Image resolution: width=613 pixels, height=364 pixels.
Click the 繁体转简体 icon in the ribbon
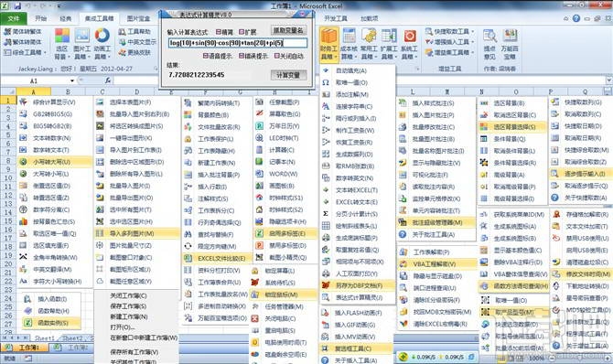coord(7,42)
